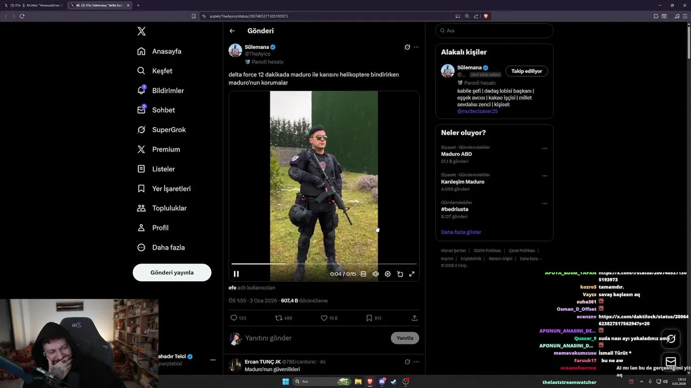Image resolution: width=691 pixels, height=388 pixels.
Task: Open Topluluklar communities
Action: [x=162, y=208]
